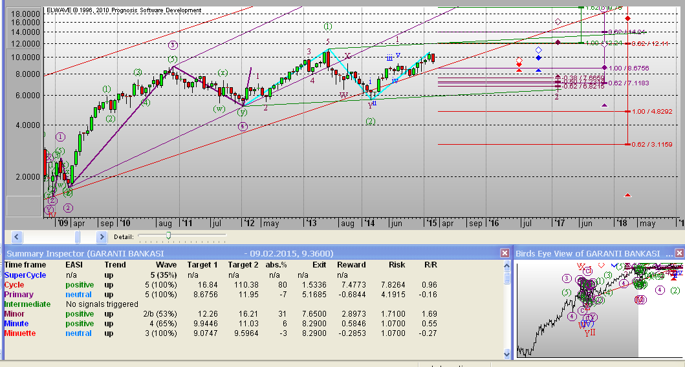Viewport: 685px width, 367px height.
Task: Click the Detail slider handle
Action: point(168,236)
